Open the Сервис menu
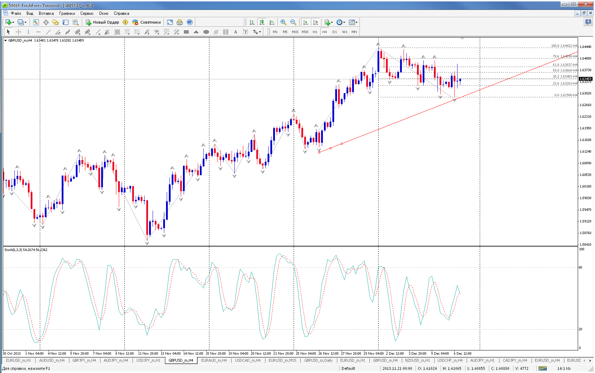The height and width of the screenshot is (373, 595). click(x=87, y=13)
